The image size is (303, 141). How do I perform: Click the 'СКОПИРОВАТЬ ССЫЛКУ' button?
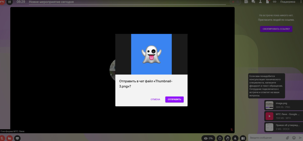point(276,29)
